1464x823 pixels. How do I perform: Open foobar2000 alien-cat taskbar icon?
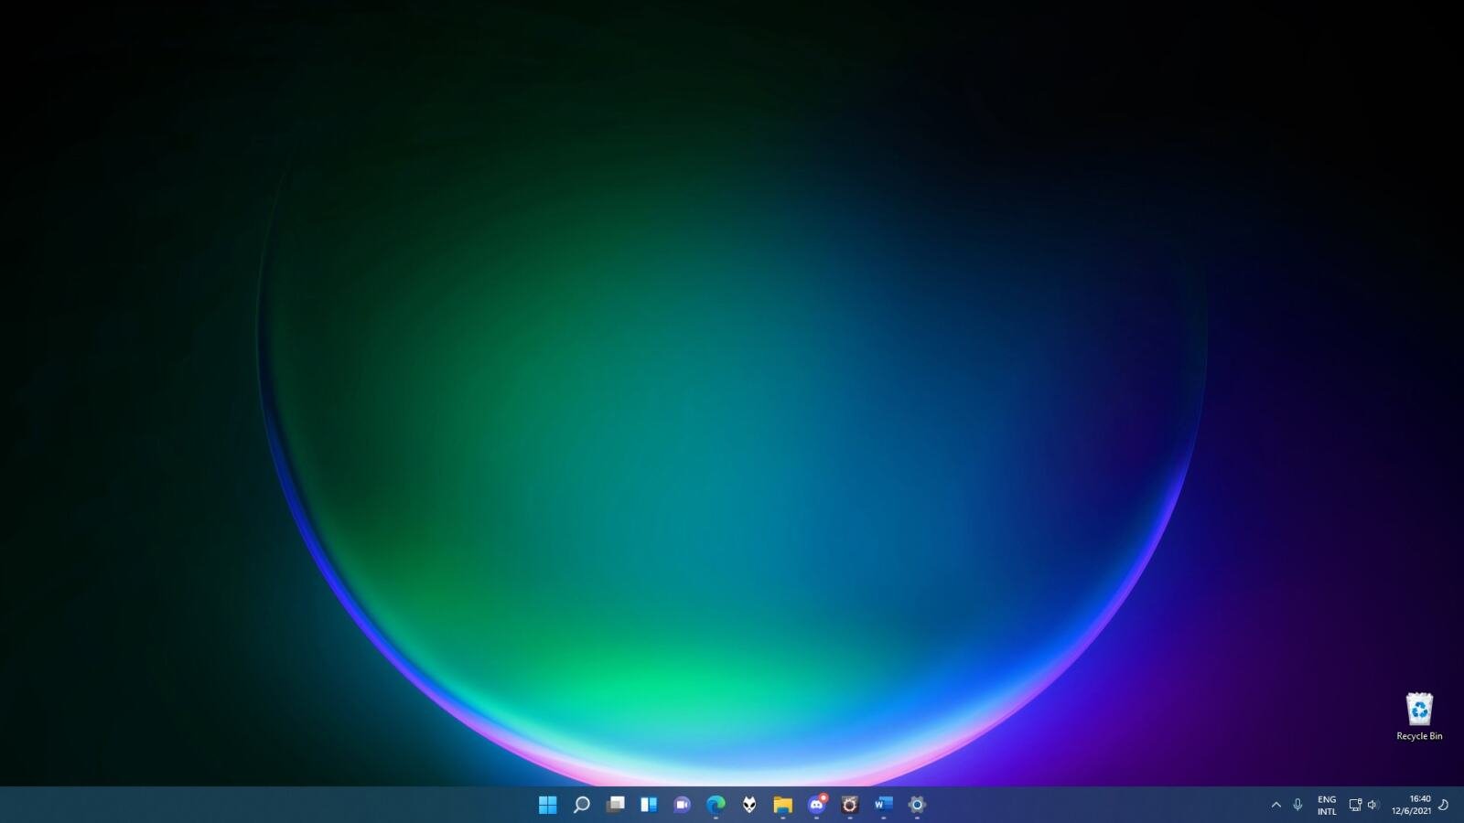pos(749,805)
